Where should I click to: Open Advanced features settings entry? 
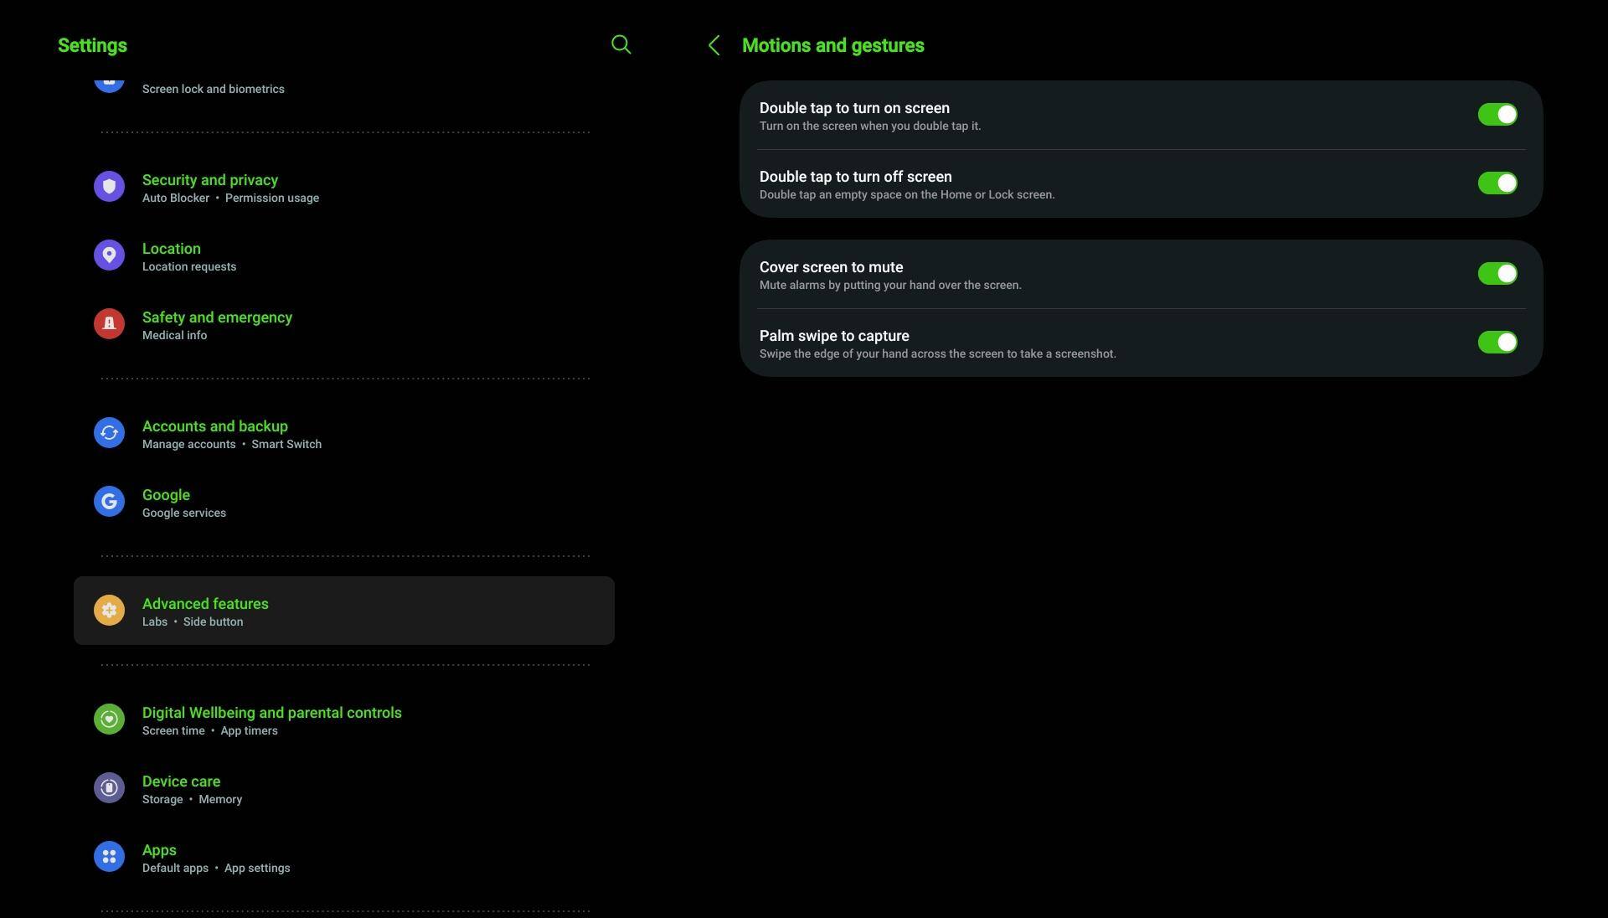coord(343,611)
